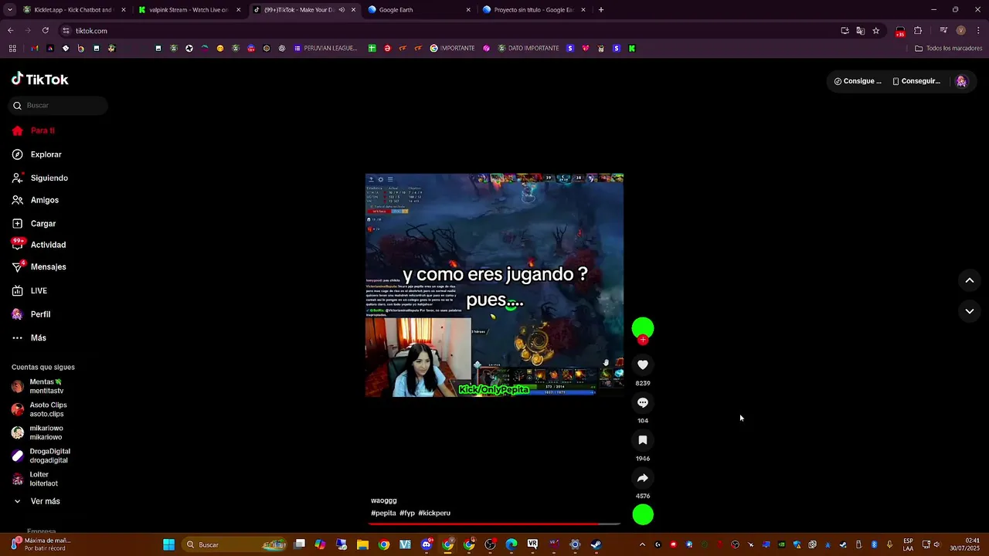Open the IMPORTANTE bookmark

pos(453,49)
